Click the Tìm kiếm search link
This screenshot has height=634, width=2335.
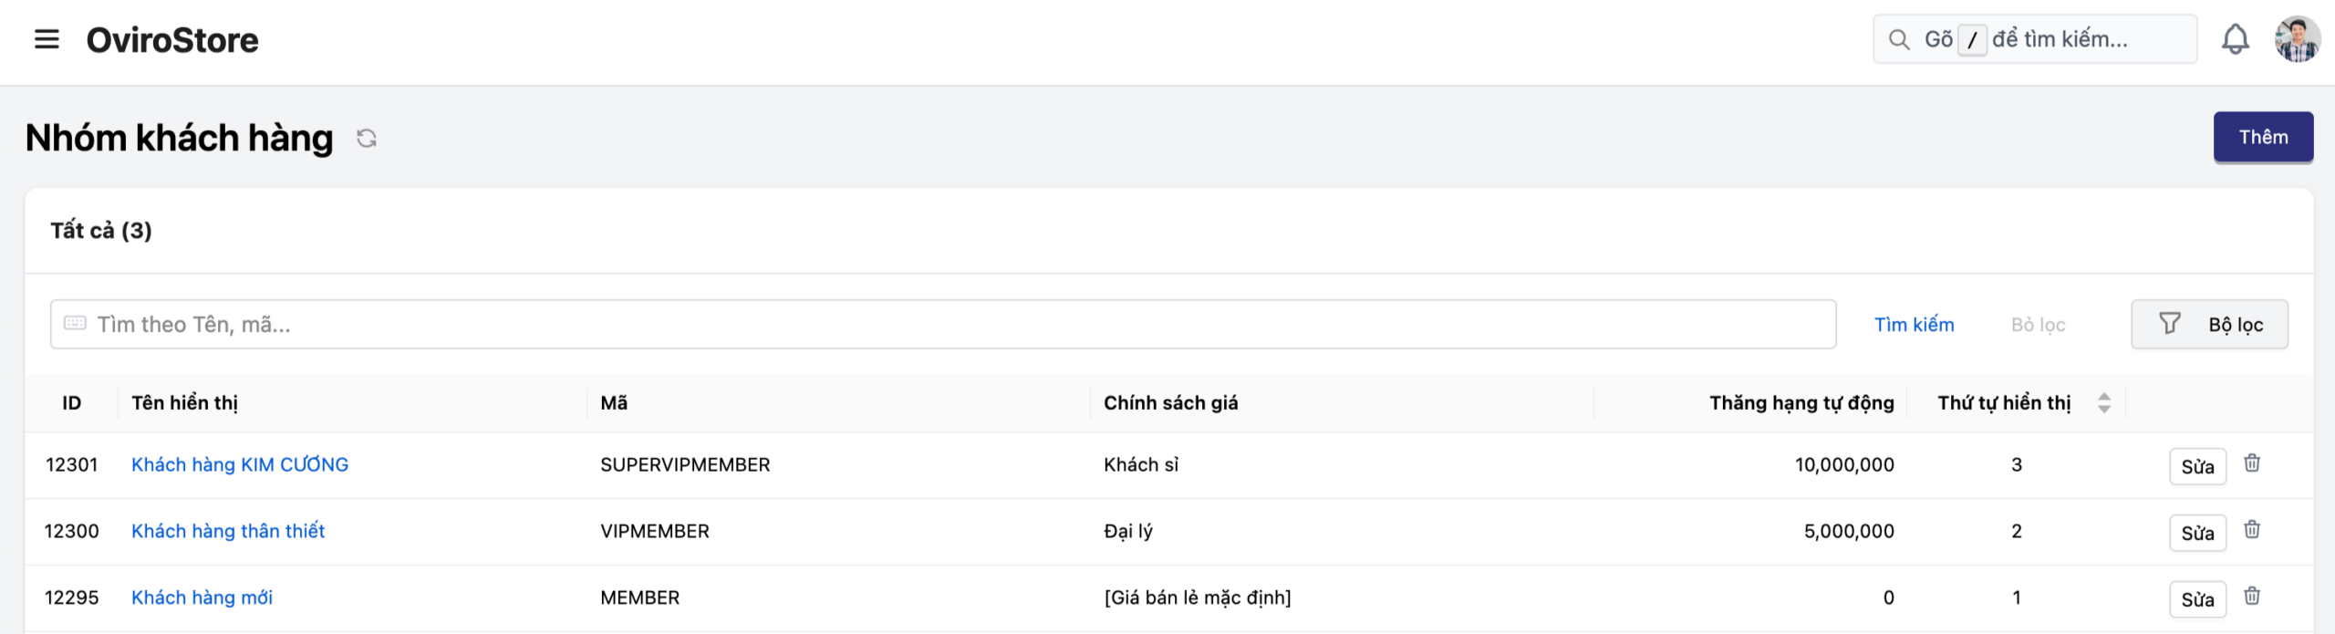[x=1914, y=325]
